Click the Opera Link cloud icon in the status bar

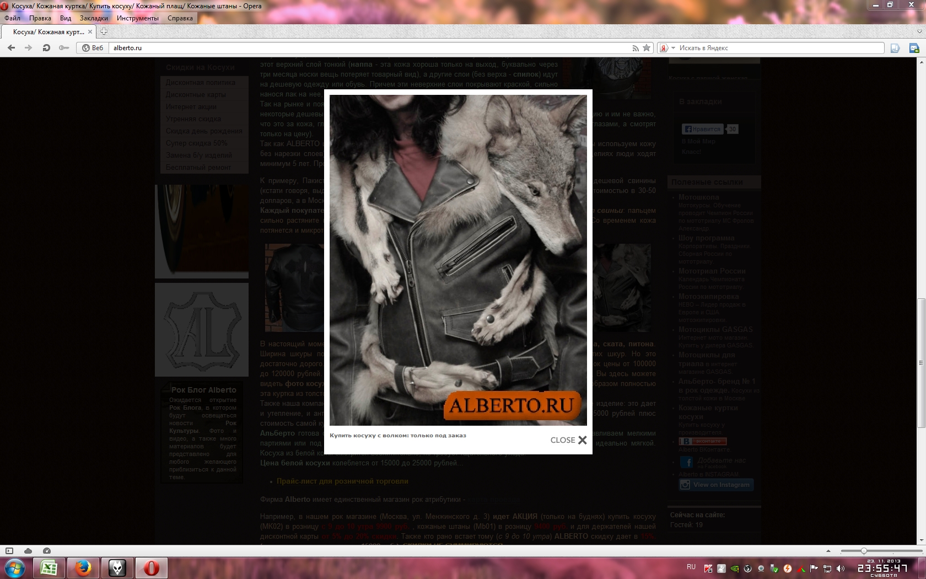click(28, 551)
